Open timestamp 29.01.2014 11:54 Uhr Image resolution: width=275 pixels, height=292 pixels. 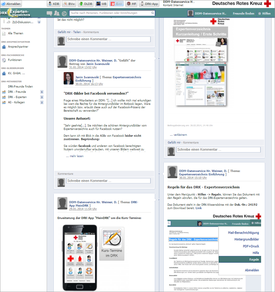[x=83, y=209]
